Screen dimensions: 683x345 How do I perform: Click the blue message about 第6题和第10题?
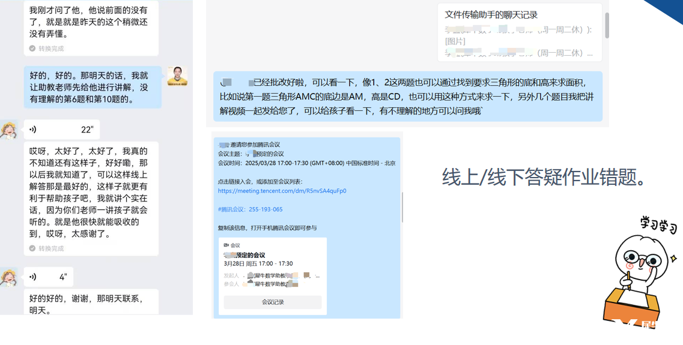point(93,88)
